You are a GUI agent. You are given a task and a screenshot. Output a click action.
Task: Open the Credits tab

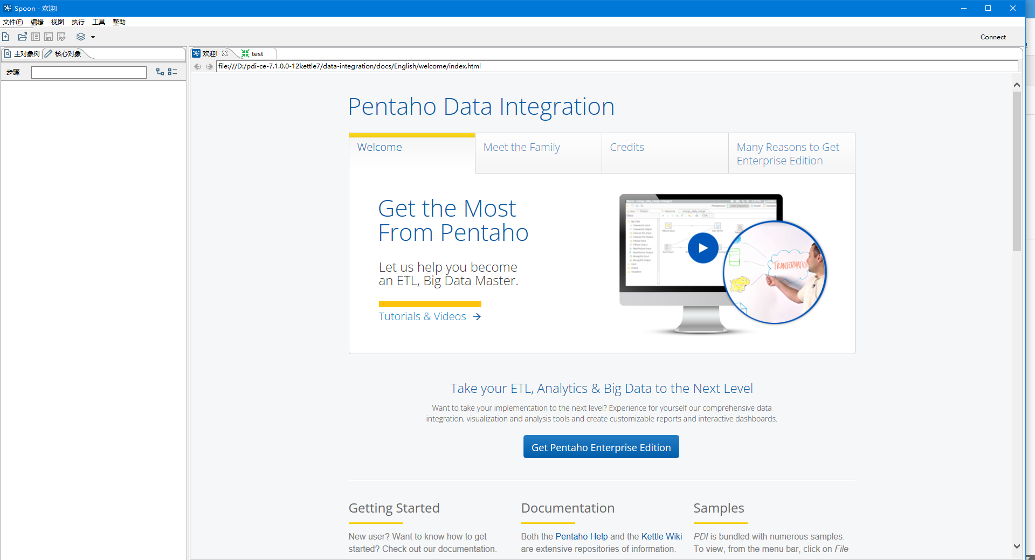(665, 153)
